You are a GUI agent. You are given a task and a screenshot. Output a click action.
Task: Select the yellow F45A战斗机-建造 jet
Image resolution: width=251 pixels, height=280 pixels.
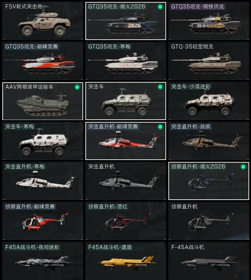(126, 261)
